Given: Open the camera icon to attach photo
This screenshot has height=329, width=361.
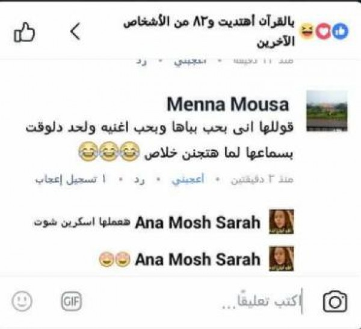Looking at the screenshot, I should tap(335, 301).
